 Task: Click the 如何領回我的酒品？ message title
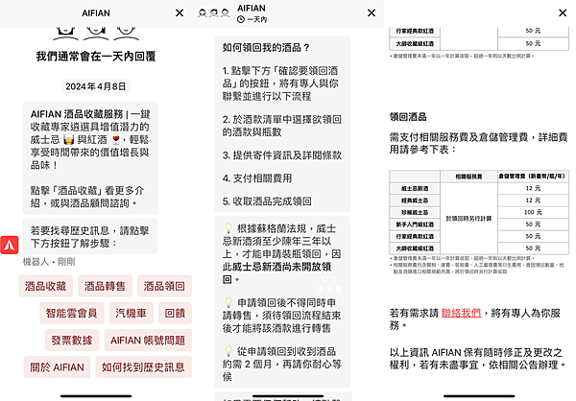point(266,48)
